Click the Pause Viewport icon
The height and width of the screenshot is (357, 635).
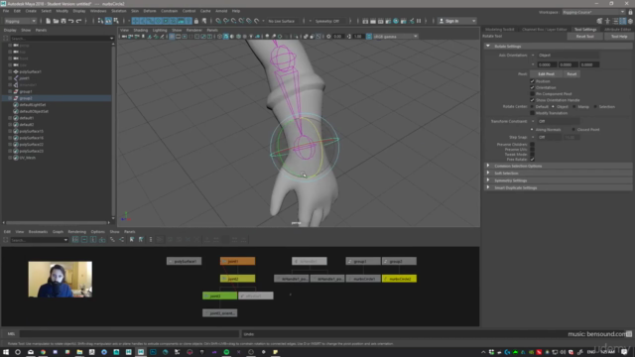[x=419, y=21]
